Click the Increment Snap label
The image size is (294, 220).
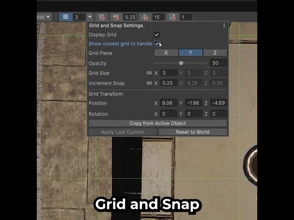pyautogui.click(x=107, y=83)
